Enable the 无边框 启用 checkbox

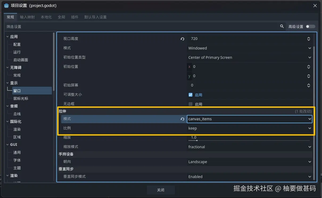coord(191,104)
